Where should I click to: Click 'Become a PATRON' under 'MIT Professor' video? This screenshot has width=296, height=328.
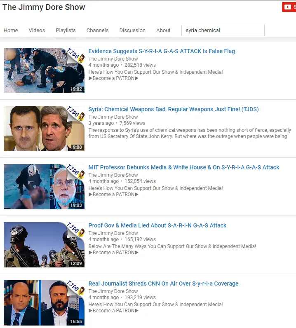pyautogui.click(x=113, y=194)
